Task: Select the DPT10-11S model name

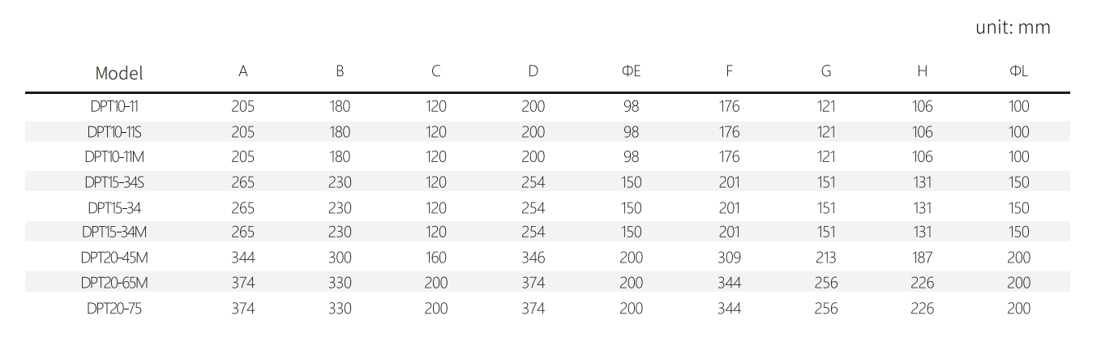Action: (118, 131)
